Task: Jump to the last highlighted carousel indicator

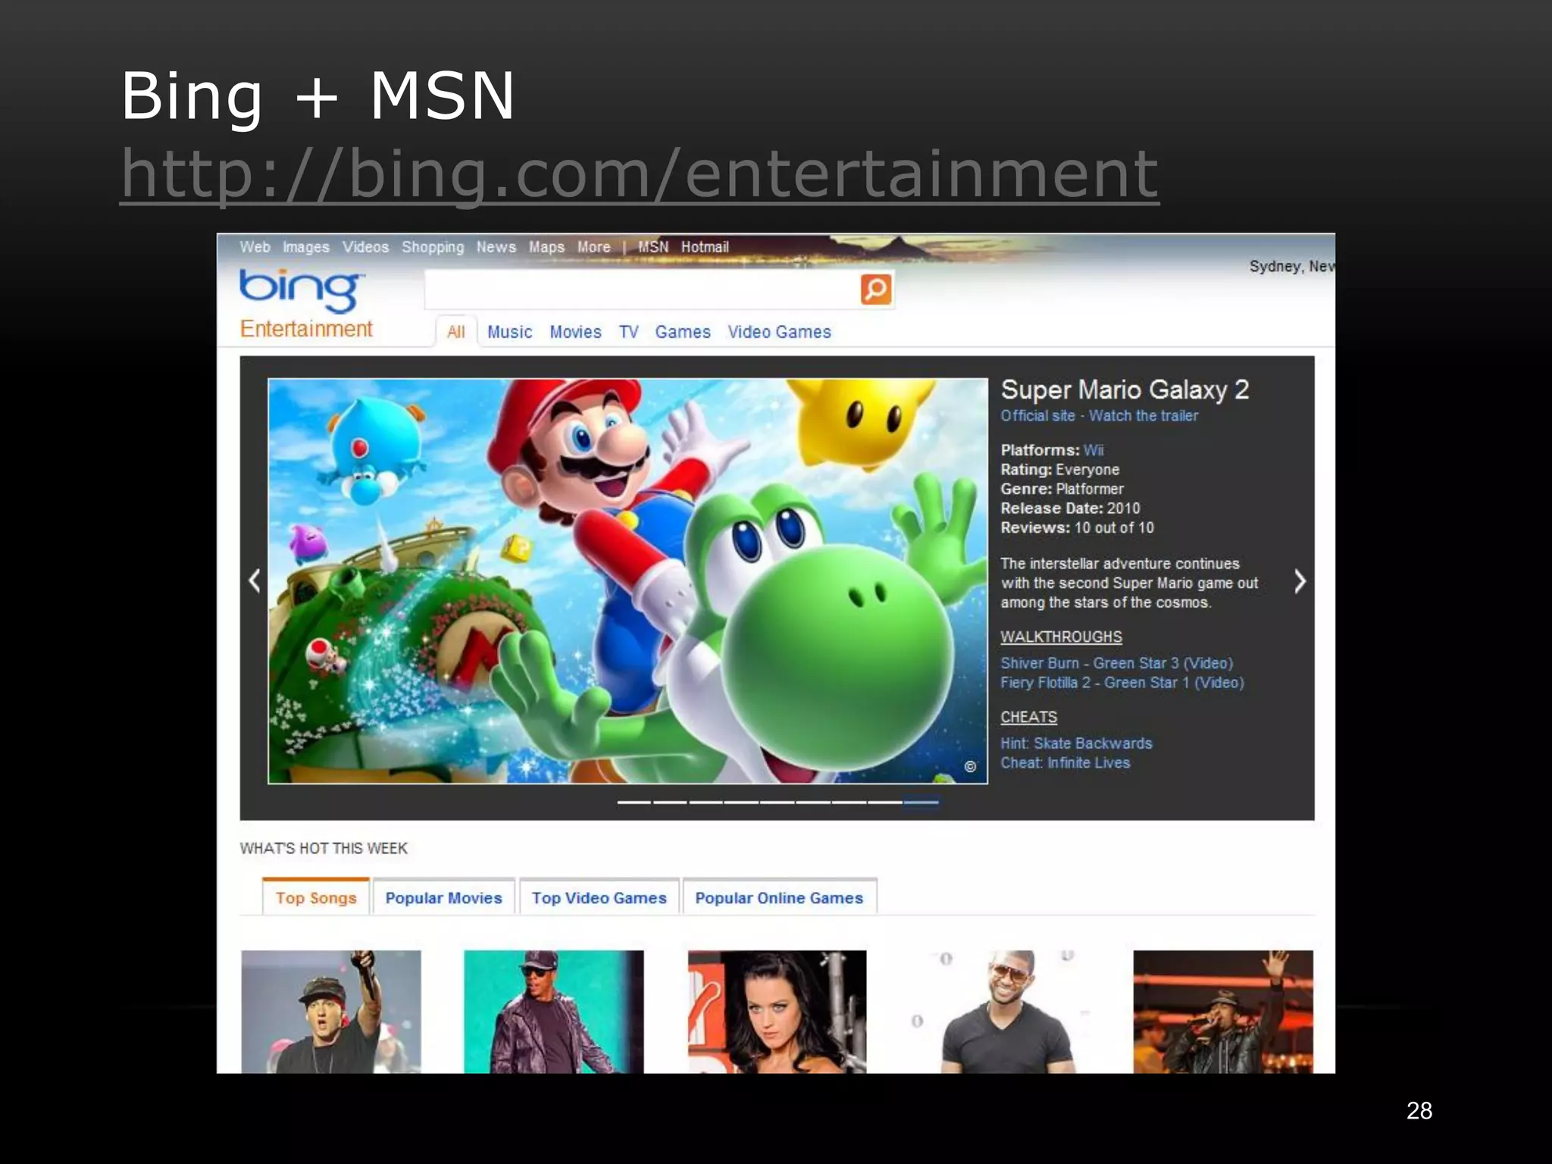Action: pyautogui.click(x=921, y=802)
